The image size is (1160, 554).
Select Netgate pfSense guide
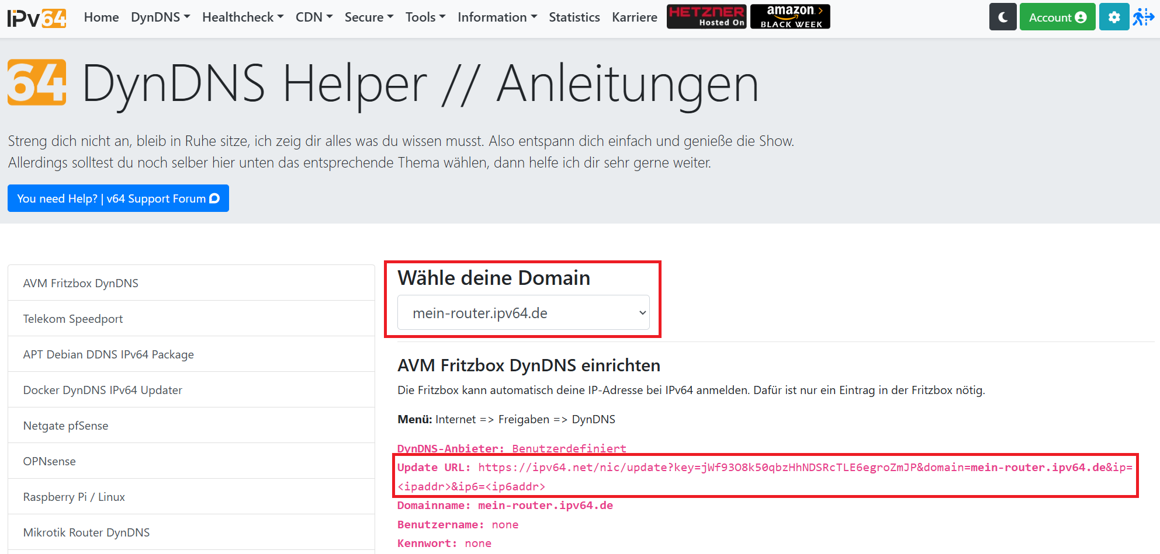[x=191, y=426]
